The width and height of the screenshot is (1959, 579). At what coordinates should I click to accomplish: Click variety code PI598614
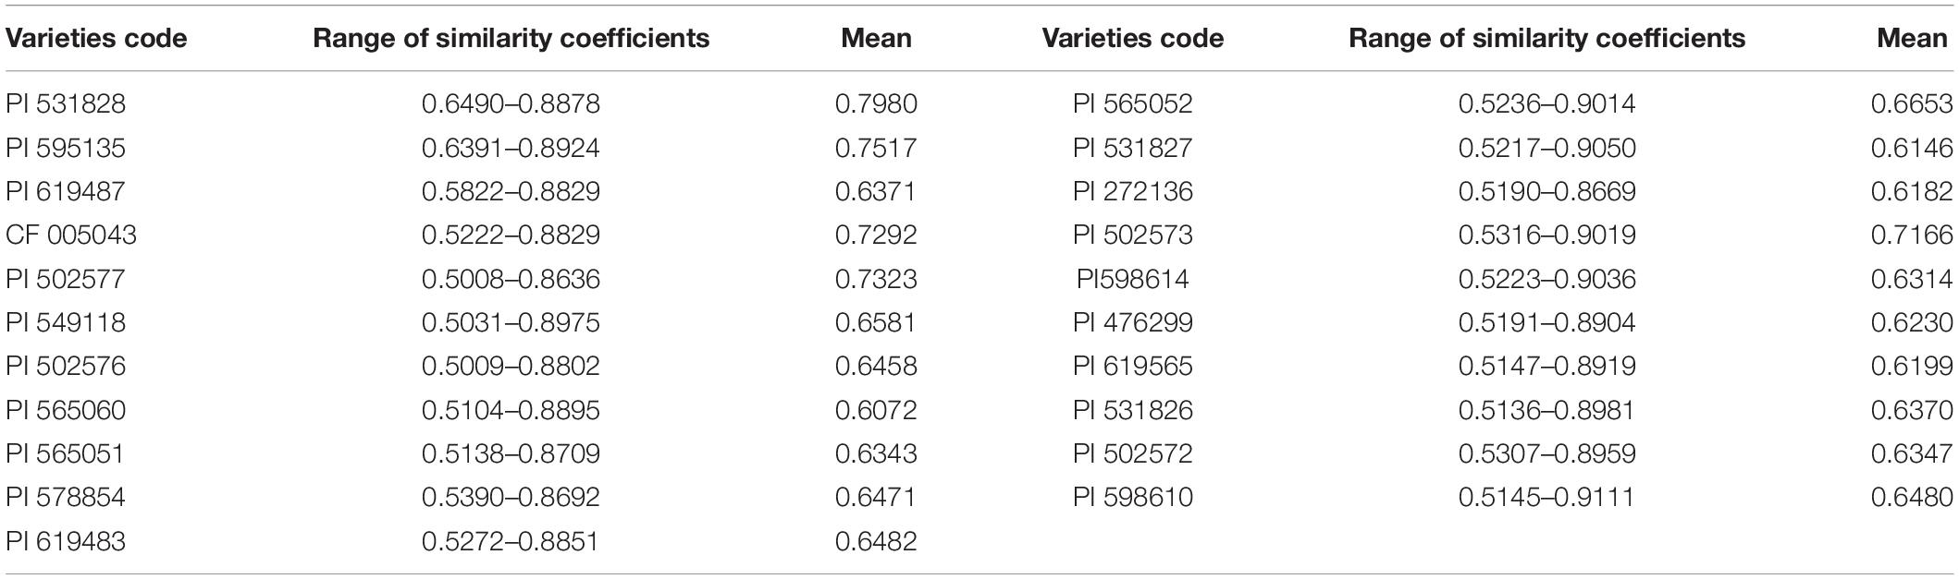tap(1133, 279)
